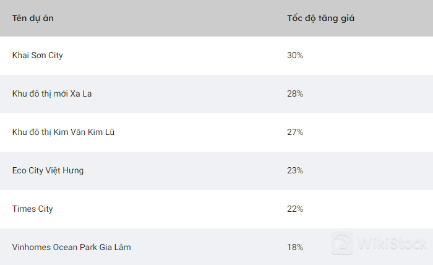Select the Khai Sơn City project name
This screenshot has width=433, height=265.
(37, 55)
